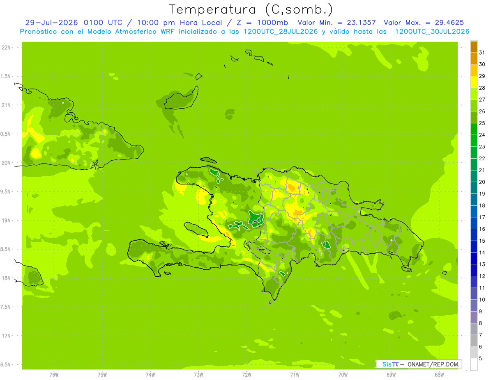The height and width of the screenshot is (380, 493).
Task: Click the legend value 22
Action: [482, 158]
